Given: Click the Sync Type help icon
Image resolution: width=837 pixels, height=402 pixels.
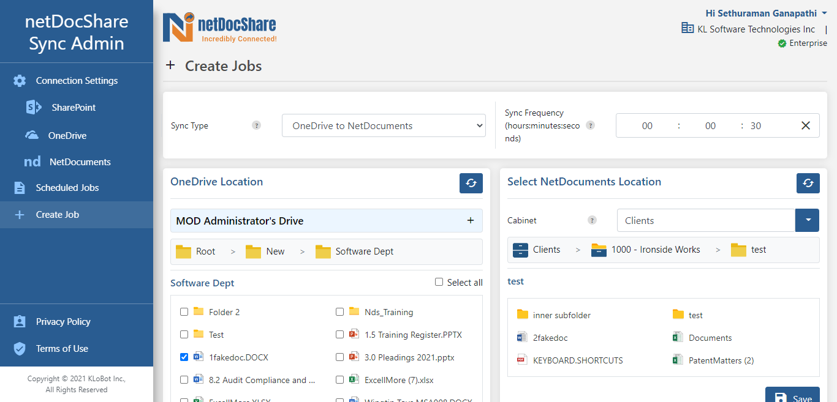Looking at the screenshot, I should click(257, 125).
